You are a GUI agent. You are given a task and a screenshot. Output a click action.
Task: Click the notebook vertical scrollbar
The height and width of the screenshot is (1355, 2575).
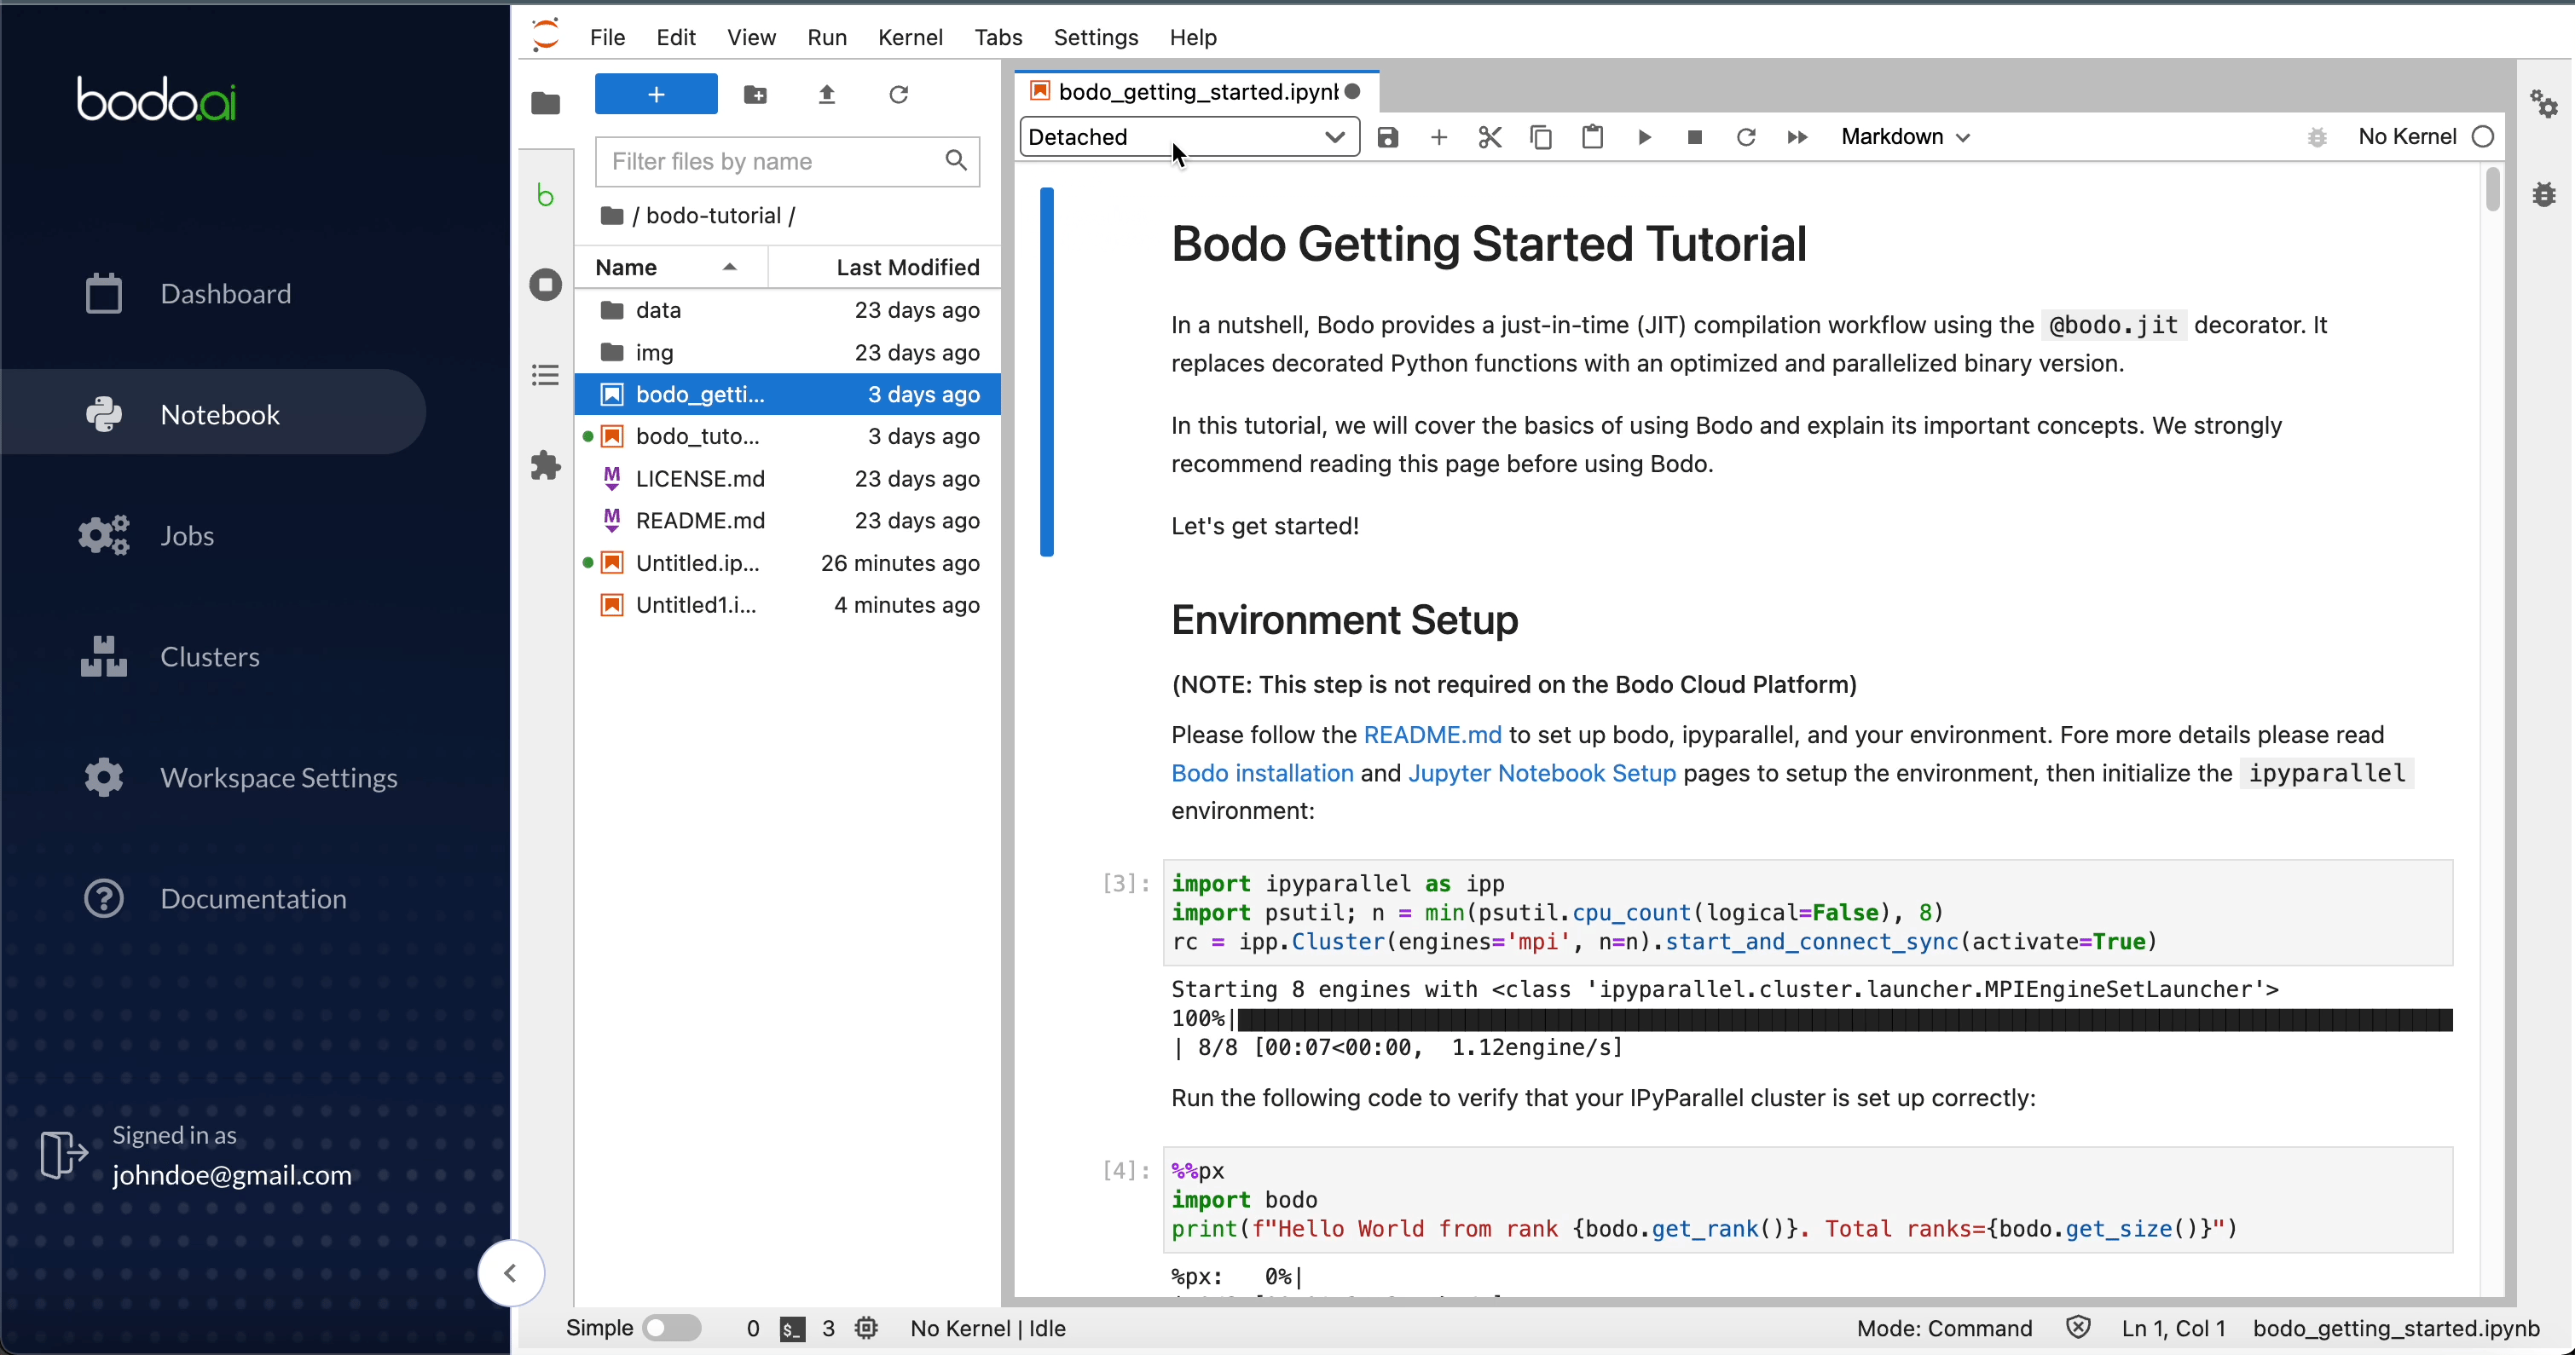(x=2492, y=190)
